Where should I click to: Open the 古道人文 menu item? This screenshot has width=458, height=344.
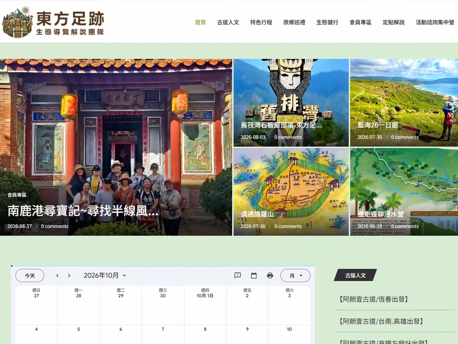point(228,22)
